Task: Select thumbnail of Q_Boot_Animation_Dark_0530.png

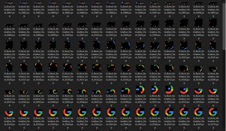Action: click(67, 67)
